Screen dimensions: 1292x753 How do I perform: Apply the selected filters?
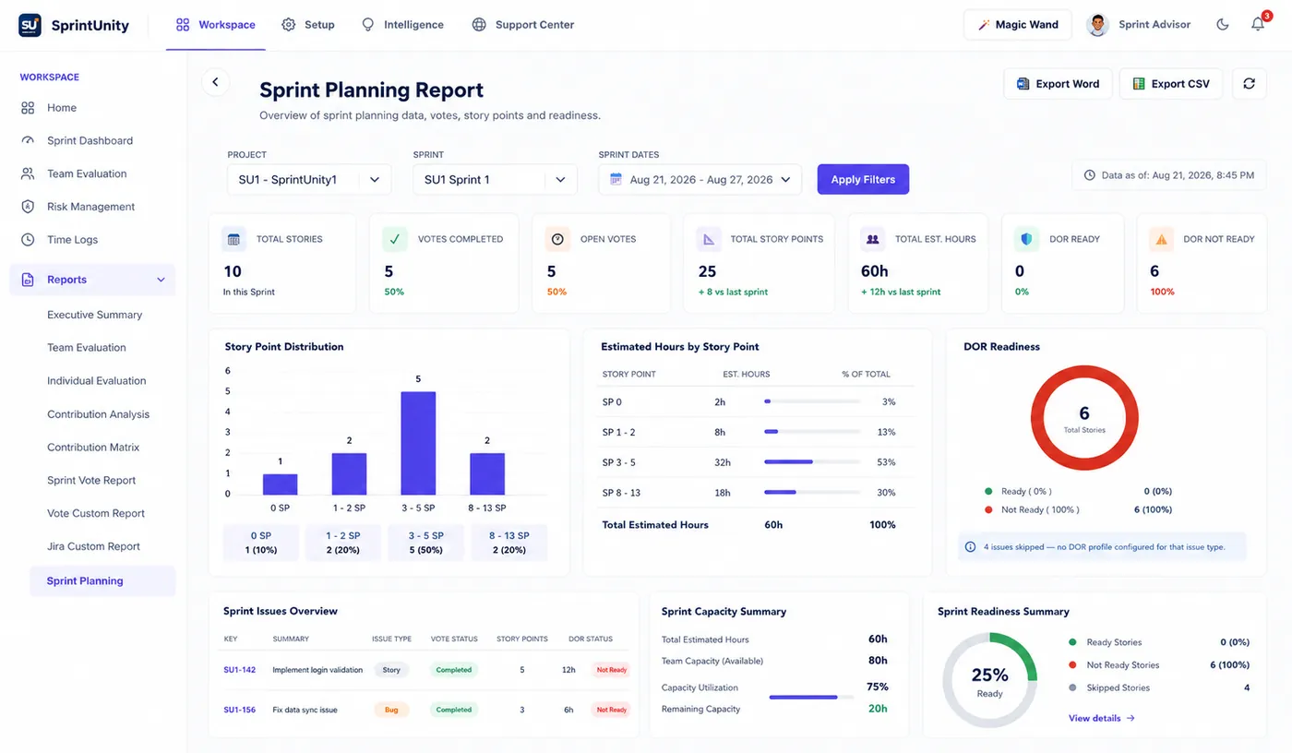click(x=863, y=180)
